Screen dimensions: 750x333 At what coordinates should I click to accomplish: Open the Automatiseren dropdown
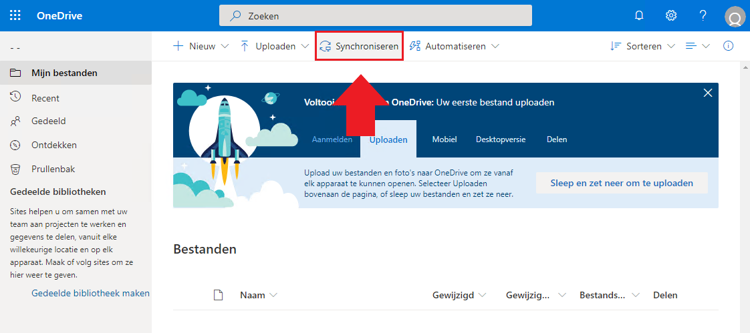(x=455, y=46)
